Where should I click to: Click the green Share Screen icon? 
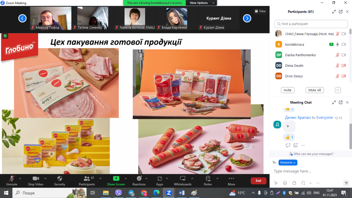[x=116, y=179]
